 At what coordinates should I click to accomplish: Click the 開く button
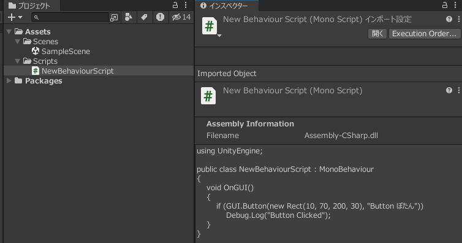[x=377, y=34]
